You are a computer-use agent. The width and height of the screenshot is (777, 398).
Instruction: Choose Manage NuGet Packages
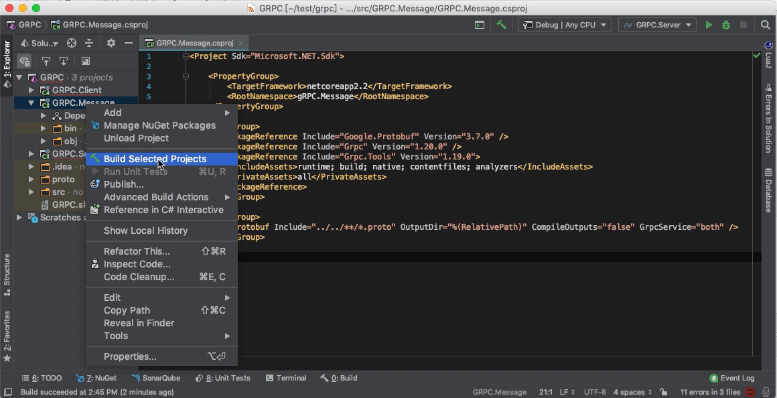(x=161, y=125)
